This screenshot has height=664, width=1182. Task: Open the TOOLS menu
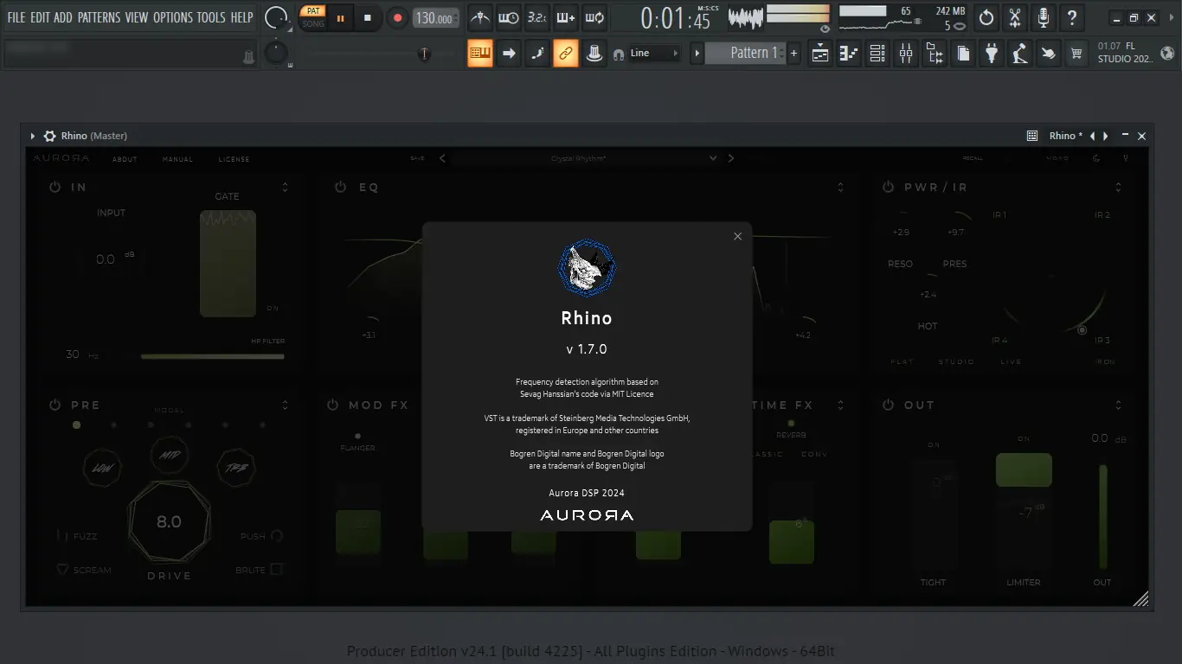click(211, 17)
